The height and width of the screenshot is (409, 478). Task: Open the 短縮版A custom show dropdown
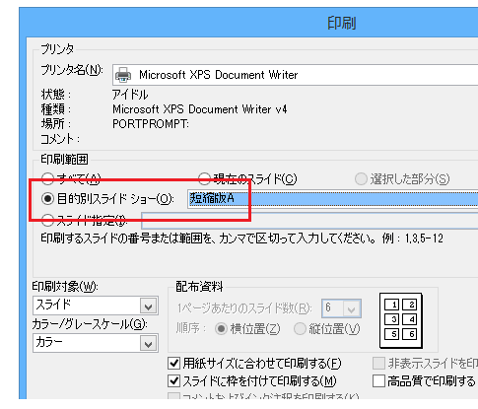[x=333, y=199]
